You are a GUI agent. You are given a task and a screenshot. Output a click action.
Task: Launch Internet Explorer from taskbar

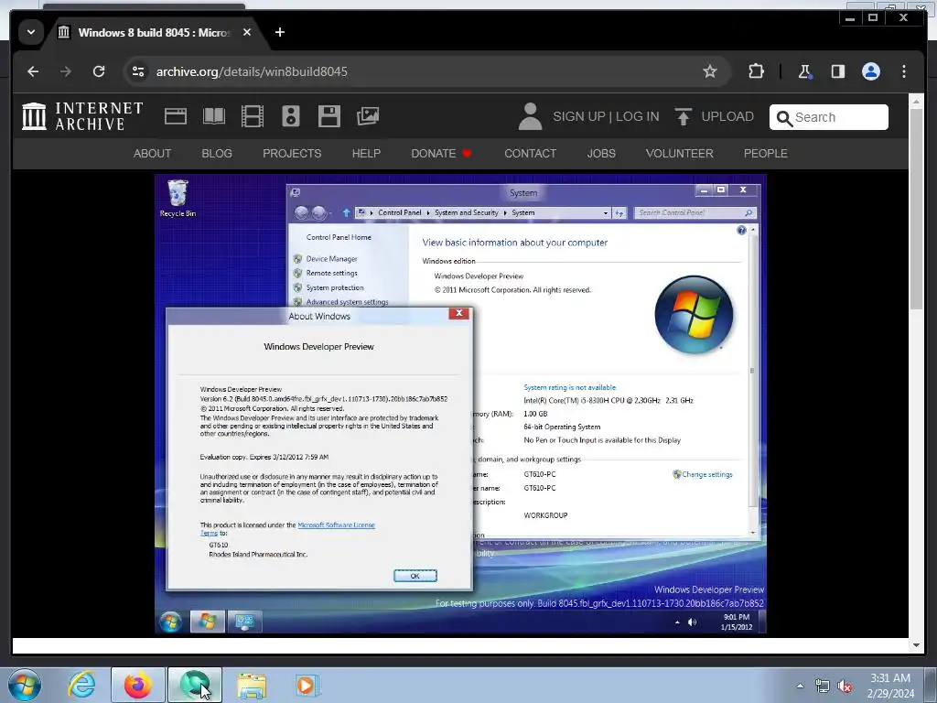tap(81, 685)
